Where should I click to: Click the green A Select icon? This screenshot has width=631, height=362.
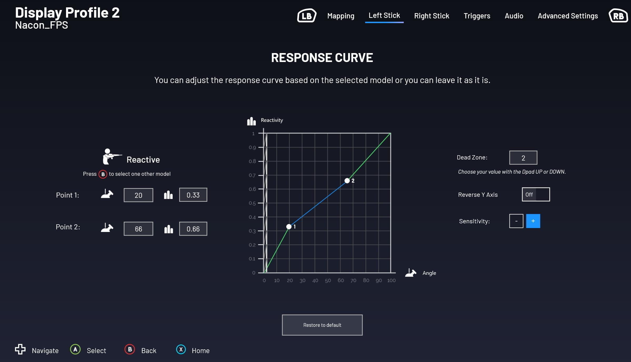pos(75,349)
